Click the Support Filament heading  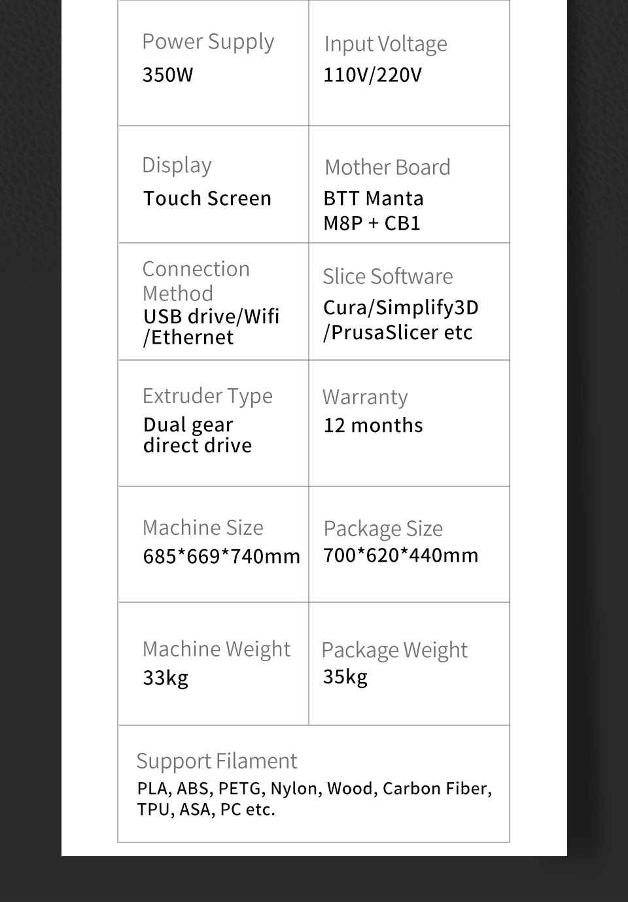pyautogui.click(x=217, y=761)
